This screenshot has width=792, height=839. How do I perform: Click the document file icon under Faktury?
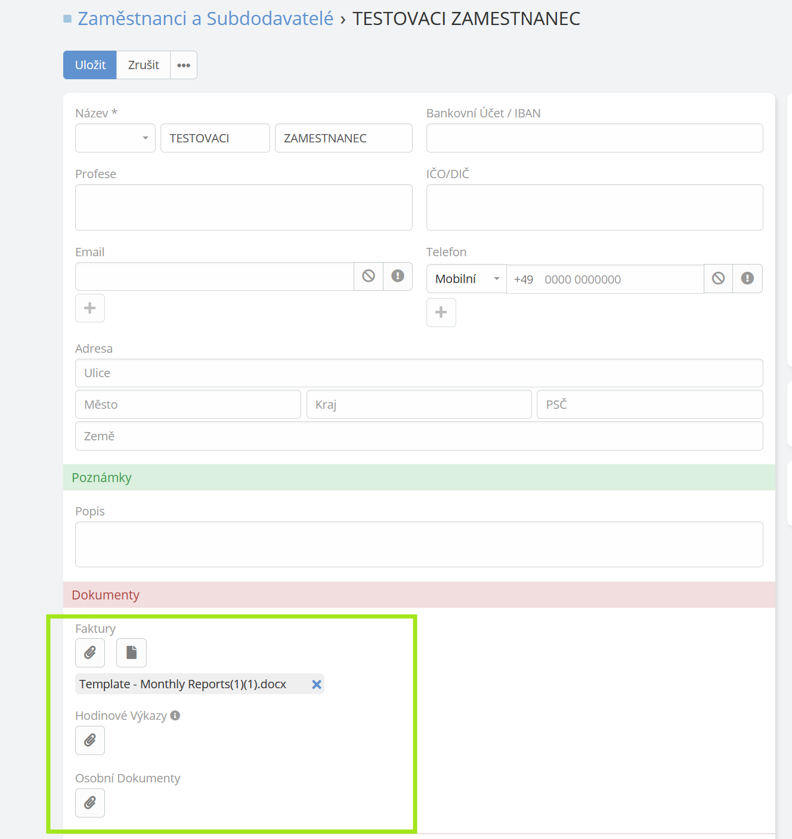(x=131, y=653)
